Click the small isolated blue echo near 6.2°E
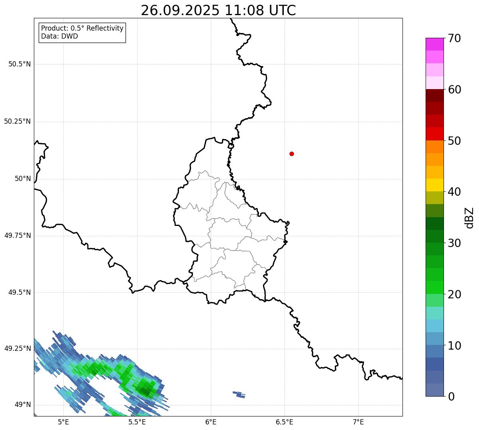479x430 pixels. (x=239, y=395)
